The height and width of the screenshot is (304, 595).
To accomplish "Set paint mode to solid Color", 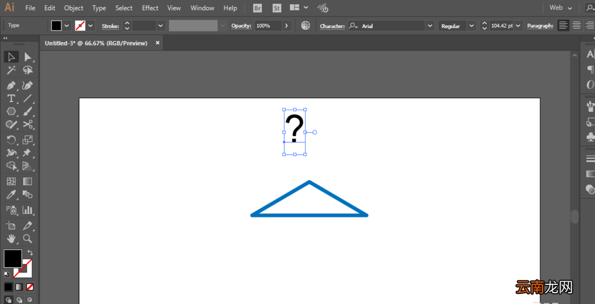I will (8, 287).
